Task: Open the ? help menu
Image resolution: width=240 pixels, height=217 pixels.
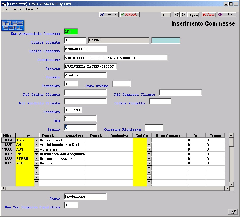Action: click(x=37, y=9)
